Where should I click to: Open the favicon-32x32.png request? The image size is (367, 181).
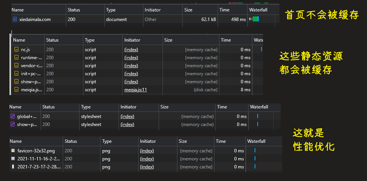[x=36, y=151]
